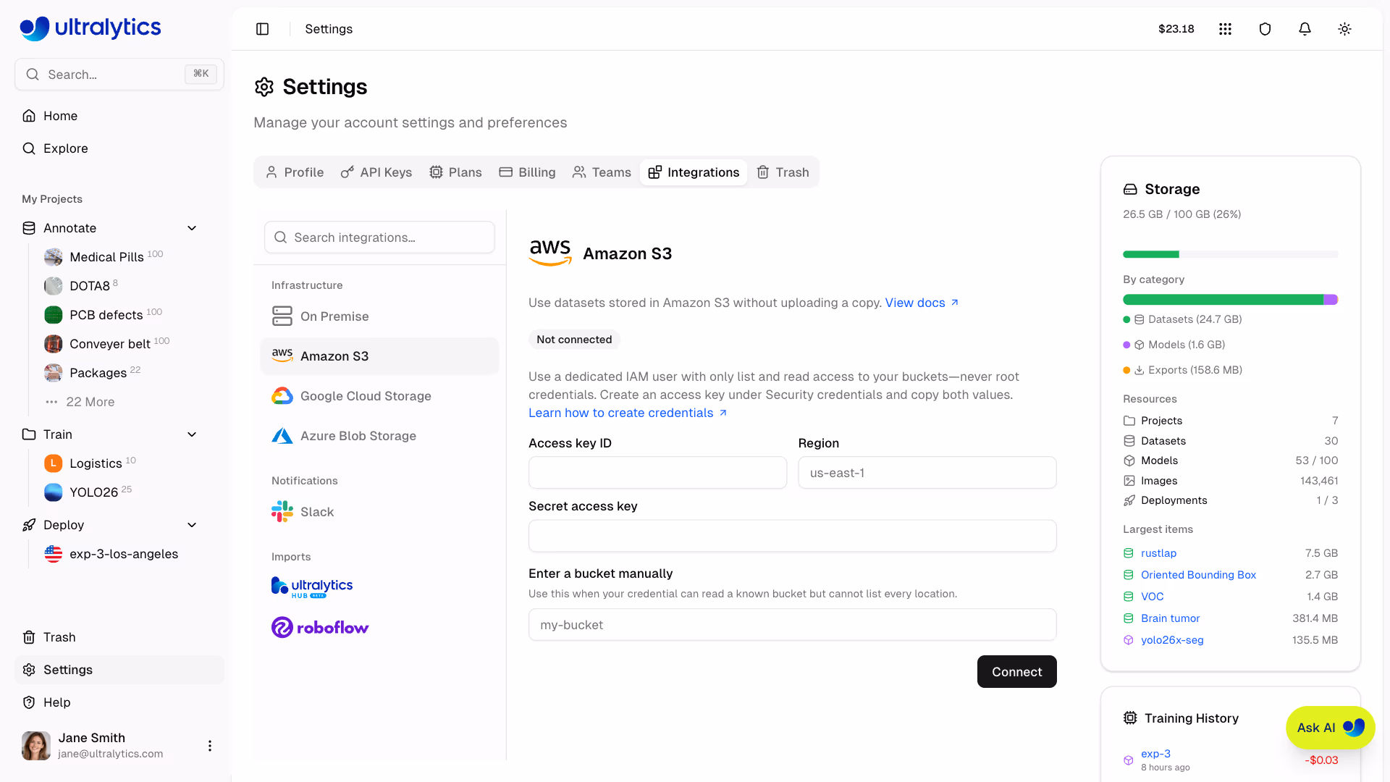Go to Explore in sidebar
The height and width of the screenshot is (782, 1390).
click(x=119, y=148)
